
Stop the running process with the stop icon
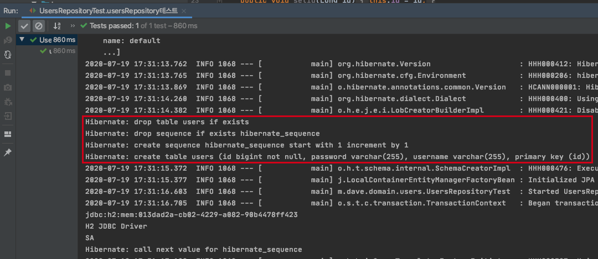[x=8, y=73]
